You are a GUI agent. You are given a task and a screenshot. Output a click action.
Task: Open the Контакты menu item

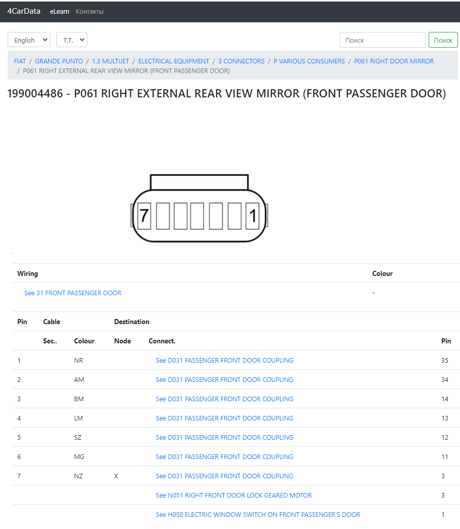point(89,12)
